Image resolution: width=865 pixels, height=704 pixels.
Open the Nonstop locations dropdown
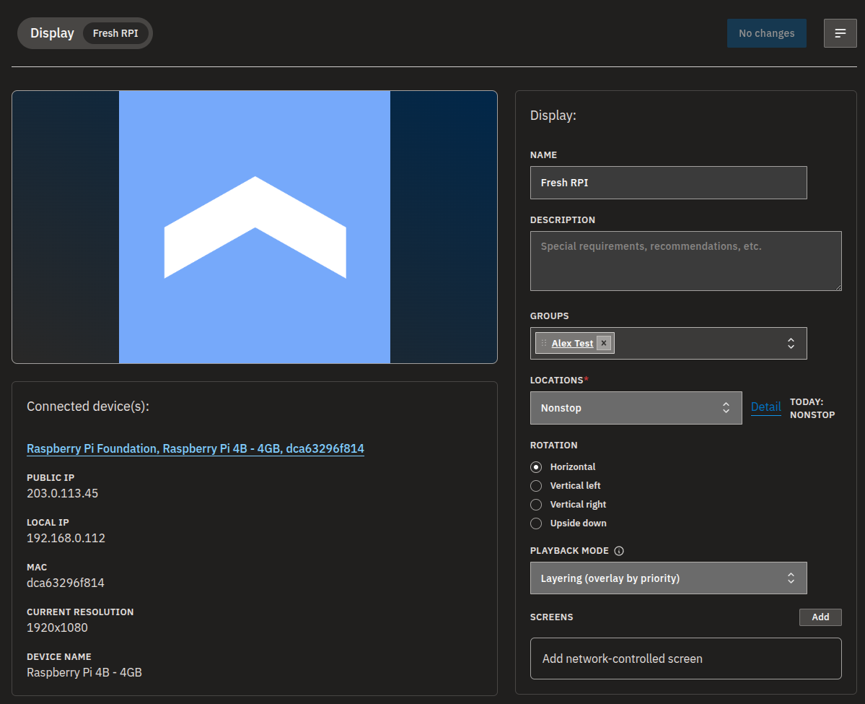(636, 408)
